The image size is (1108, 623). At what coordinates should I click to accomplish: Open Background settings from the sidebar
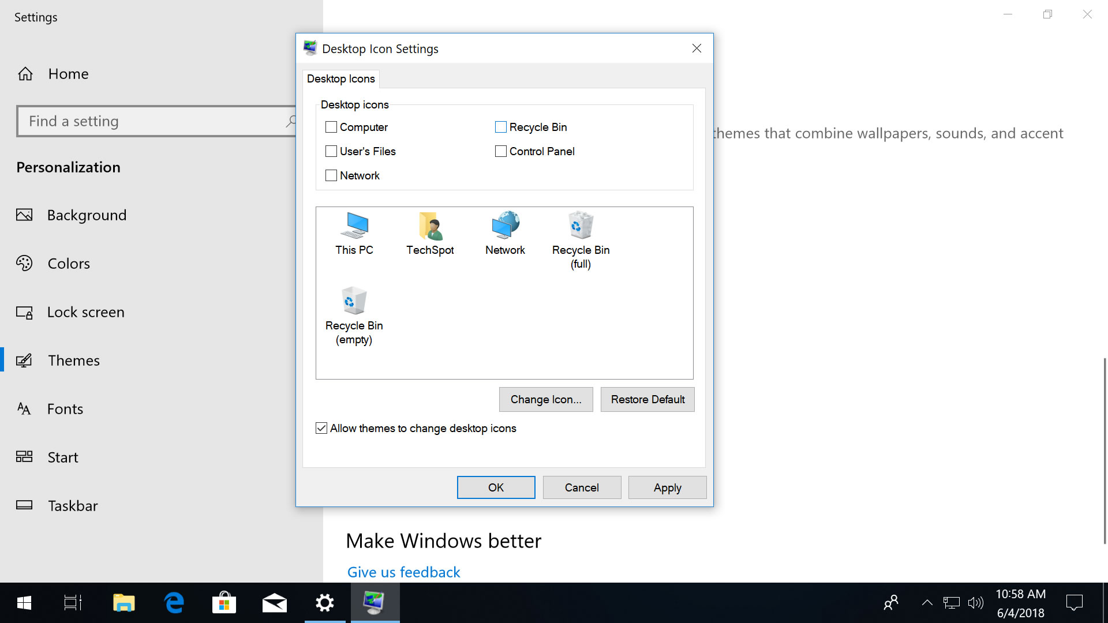pos(87,215)
